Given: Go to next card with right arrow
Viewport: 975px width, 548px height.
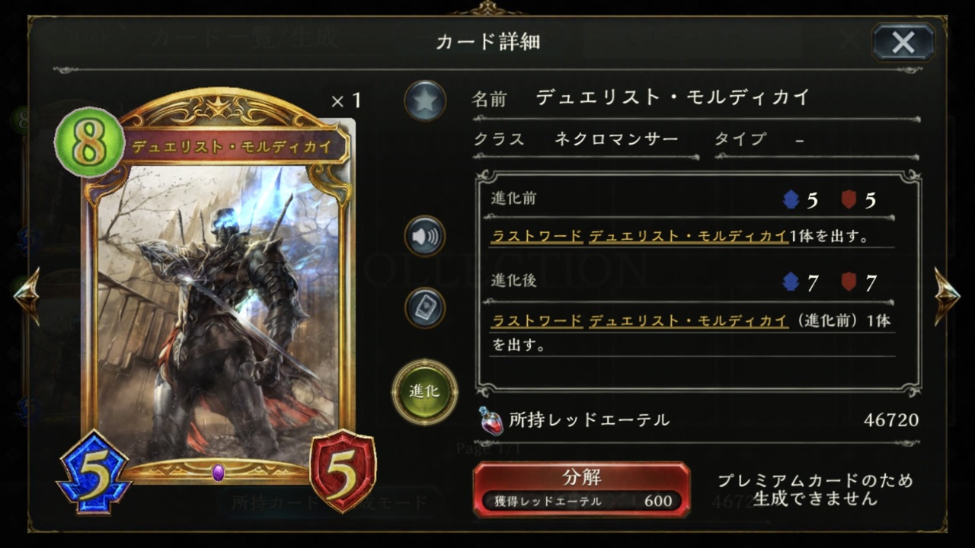Looking at the screenshot, I should pyautogui.click(x=947, y=296).
